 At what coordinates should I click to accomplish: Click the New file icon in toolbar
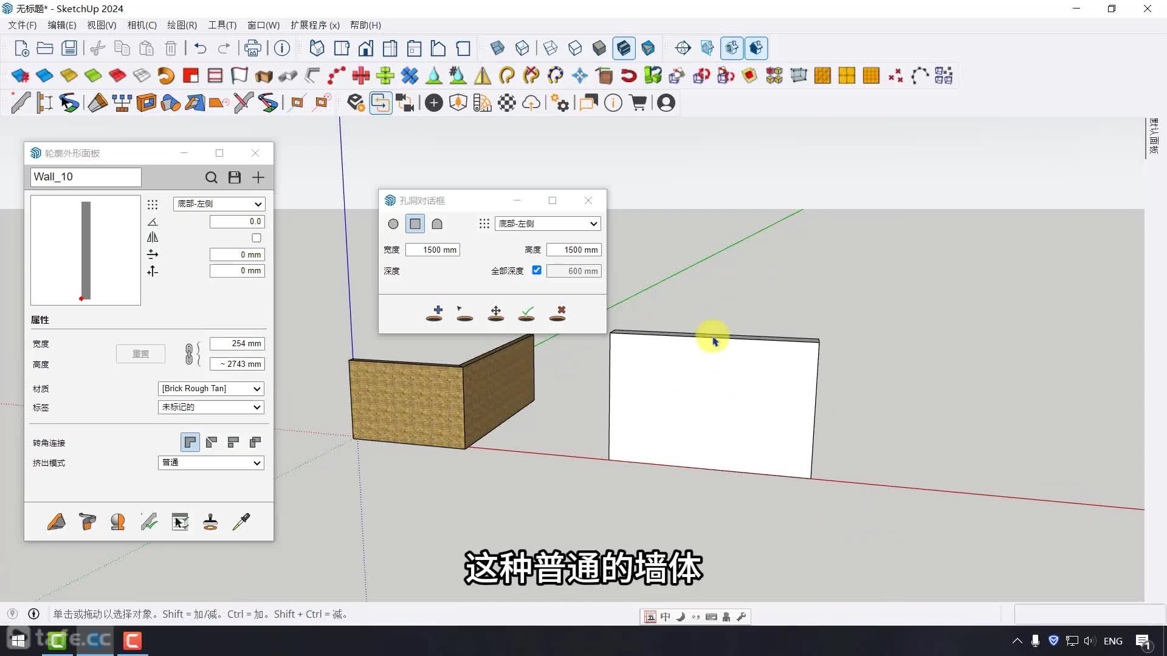click(x=21, y=48)
